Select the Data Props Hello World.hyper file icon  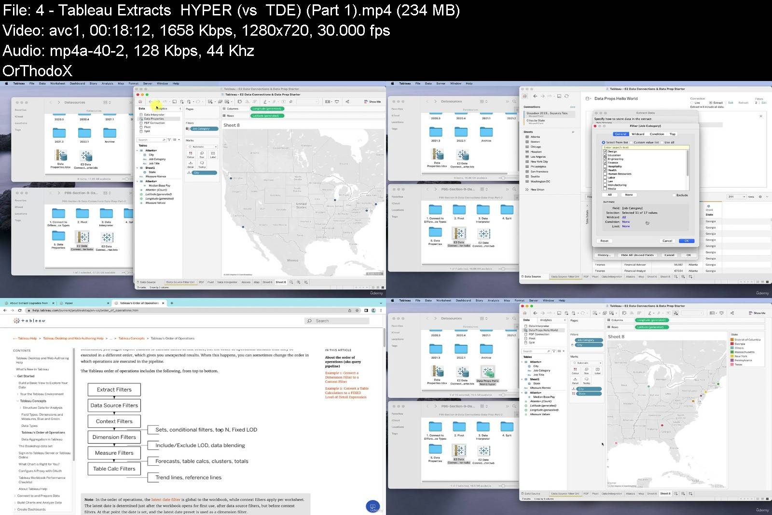point(487,372)
